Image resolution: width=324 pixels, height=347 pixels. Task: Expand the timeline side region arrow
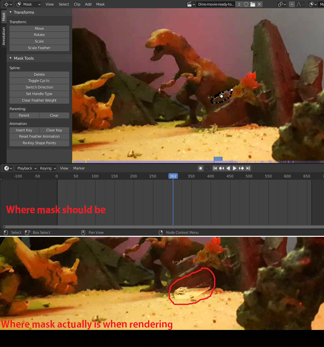click(x=1, y=179)
